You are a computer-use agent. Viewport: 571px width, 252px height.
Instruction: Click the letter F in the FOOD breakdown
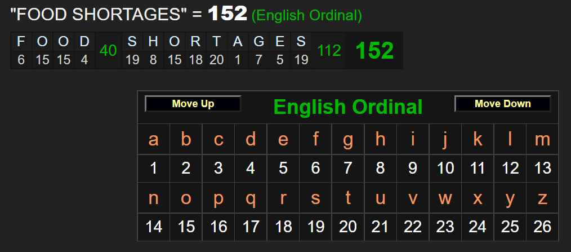21,41
